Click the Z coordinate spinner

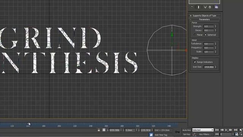(152, 130)
